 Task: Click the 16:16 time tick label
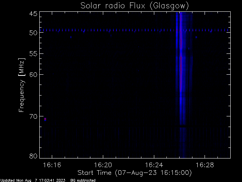[x=52, y=165]
